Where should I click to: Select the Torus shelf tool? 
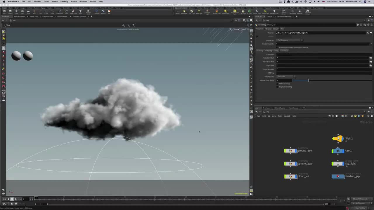22,12
